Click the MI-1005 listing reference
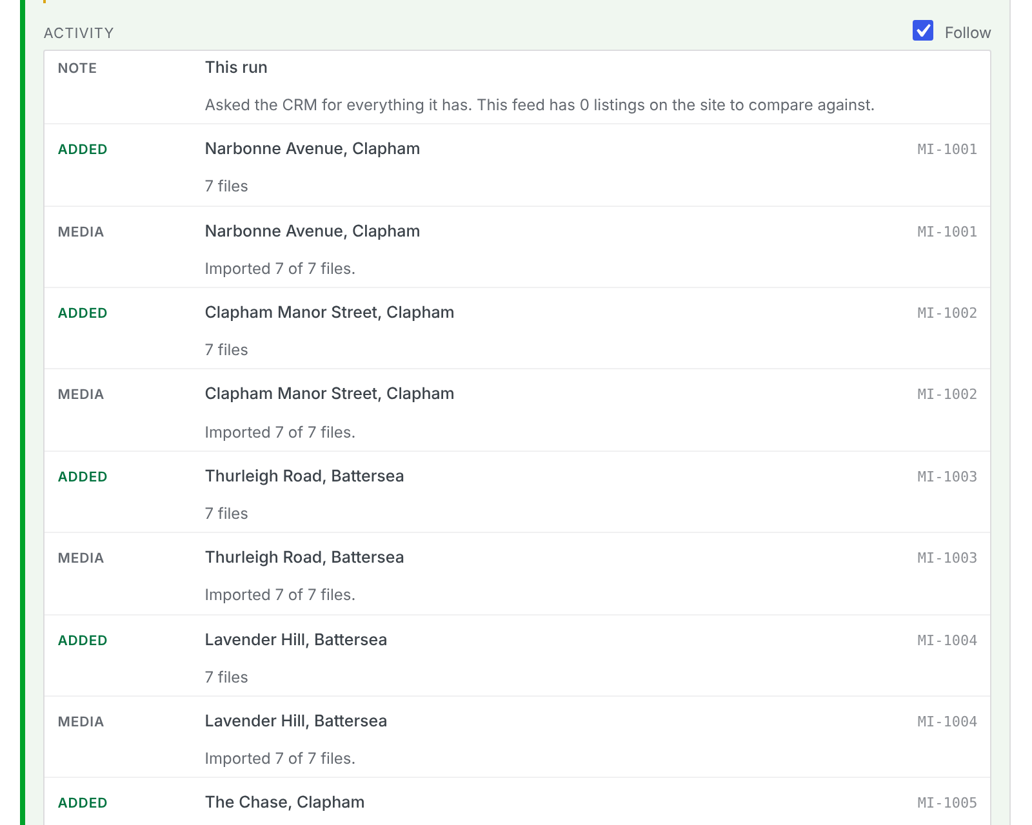This screenshot has width=1032, height=825. tap(947, 803)
